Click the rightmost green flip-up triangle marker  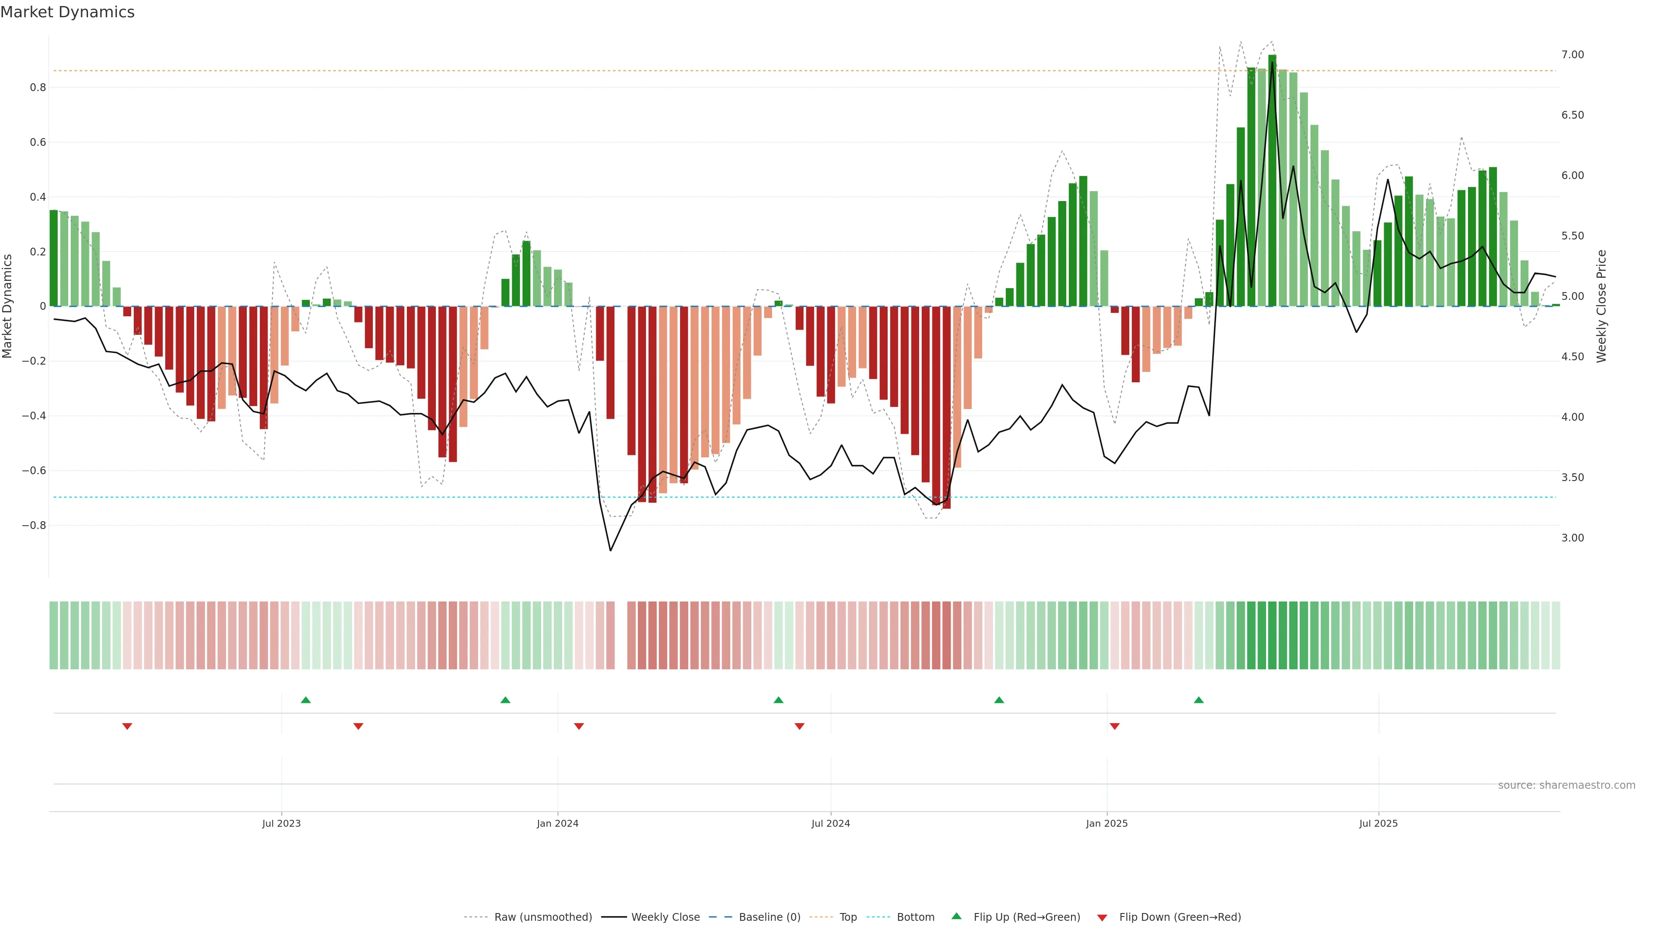1198,700
